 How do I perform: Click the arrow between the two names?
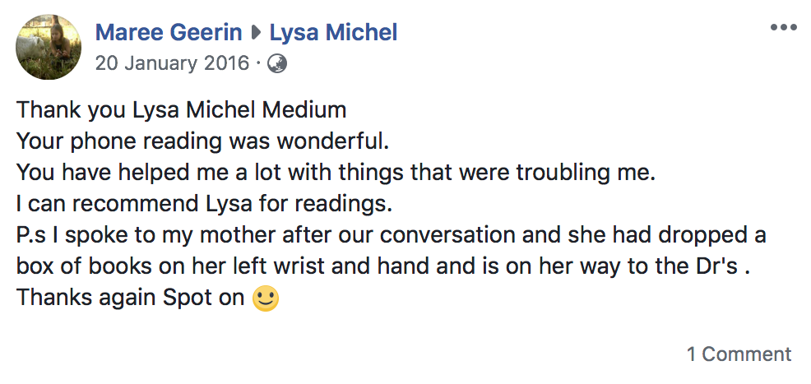point(256,34)
